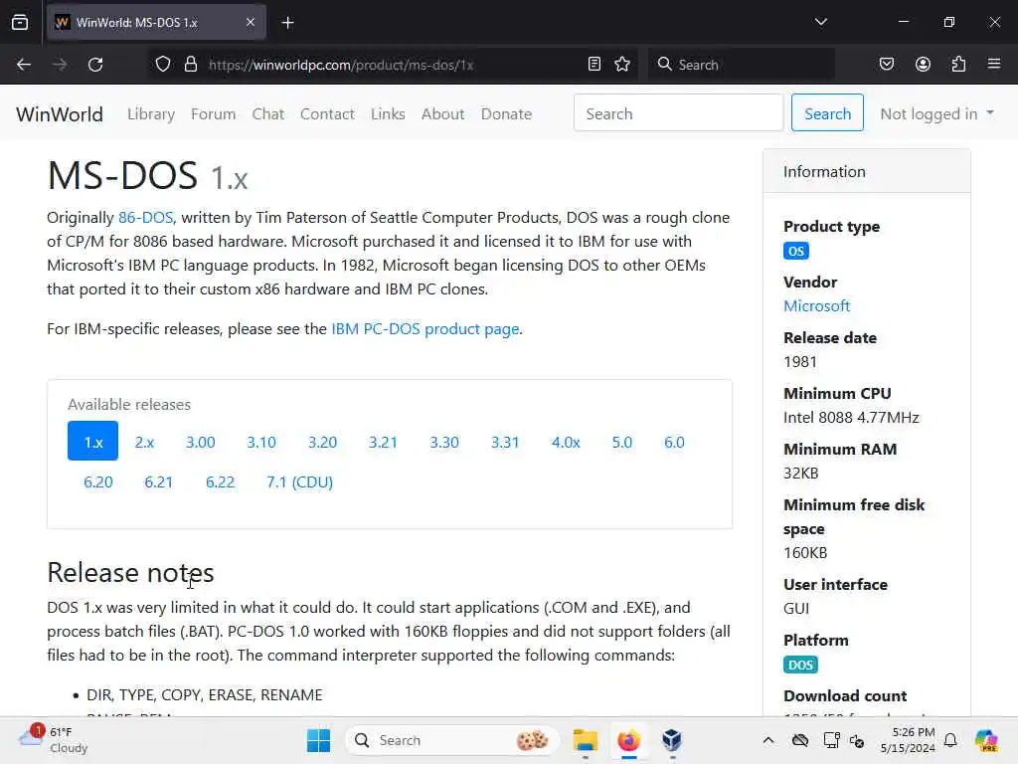Viewport: 1018px width, 764px height.
Task: Select the 3.21 release
Action: click(383, 443)
